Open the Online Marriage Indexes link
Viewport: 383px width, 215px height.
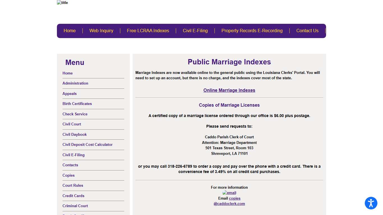pyautogui.click(x=229, y=90)
